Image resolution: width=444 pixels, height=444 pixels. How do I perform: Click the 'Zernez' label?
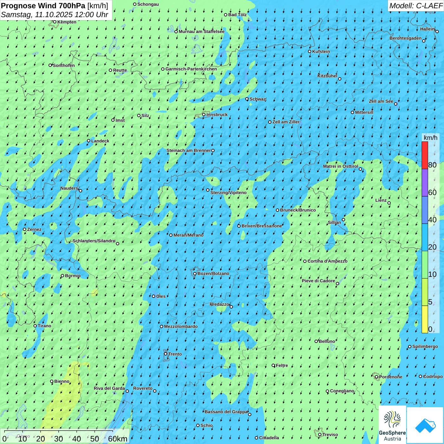tap(34, 229)
